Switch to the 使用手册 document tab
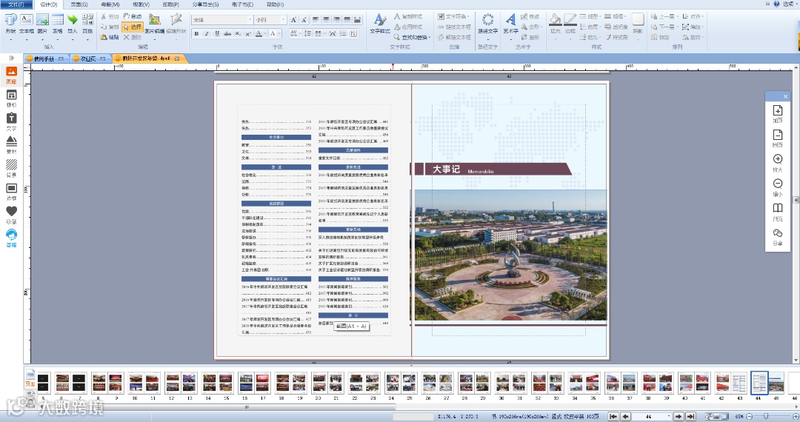 click(44, 58)
